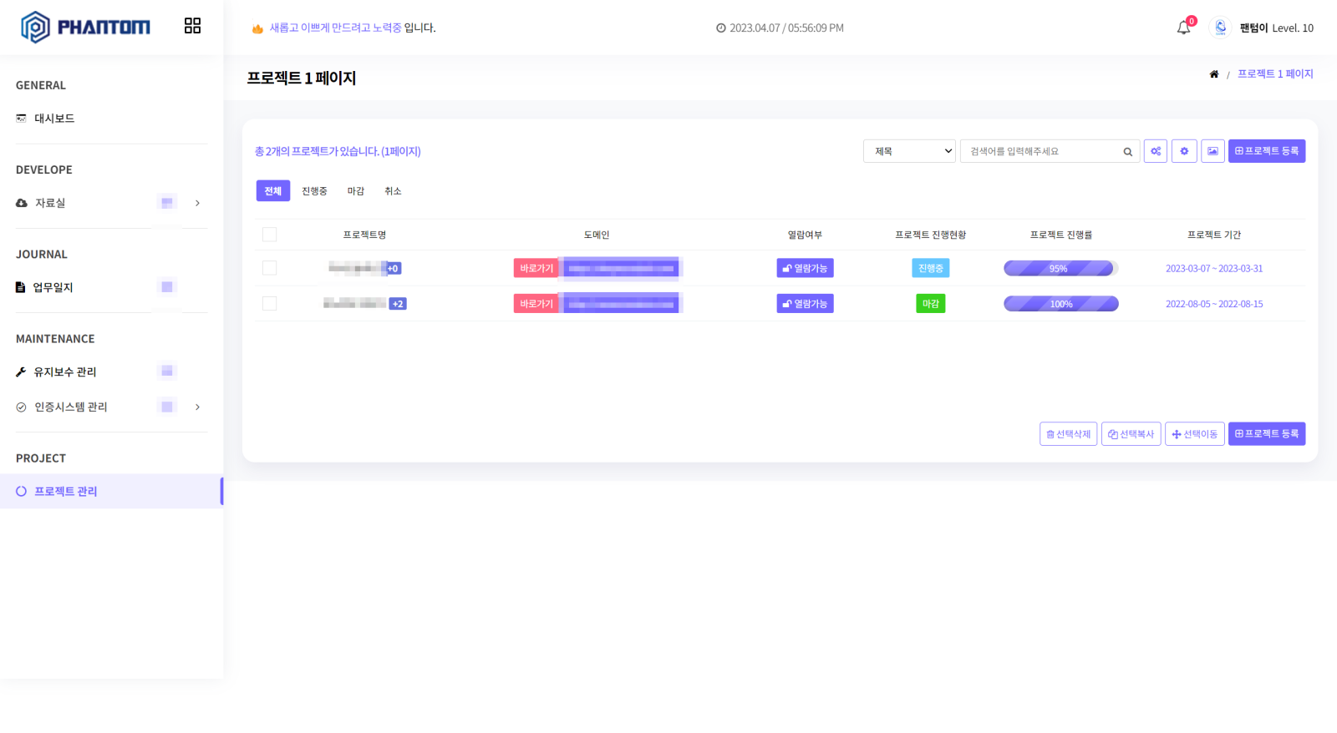Click the single gear settings icon button
The image size is (1337, 733).
point(1184,151)
